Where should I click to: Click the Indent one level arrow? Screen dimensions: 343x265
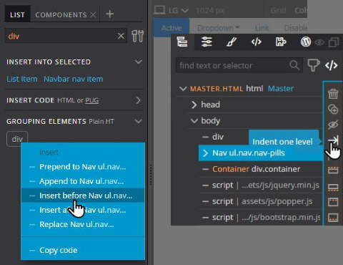coord(333,140)
